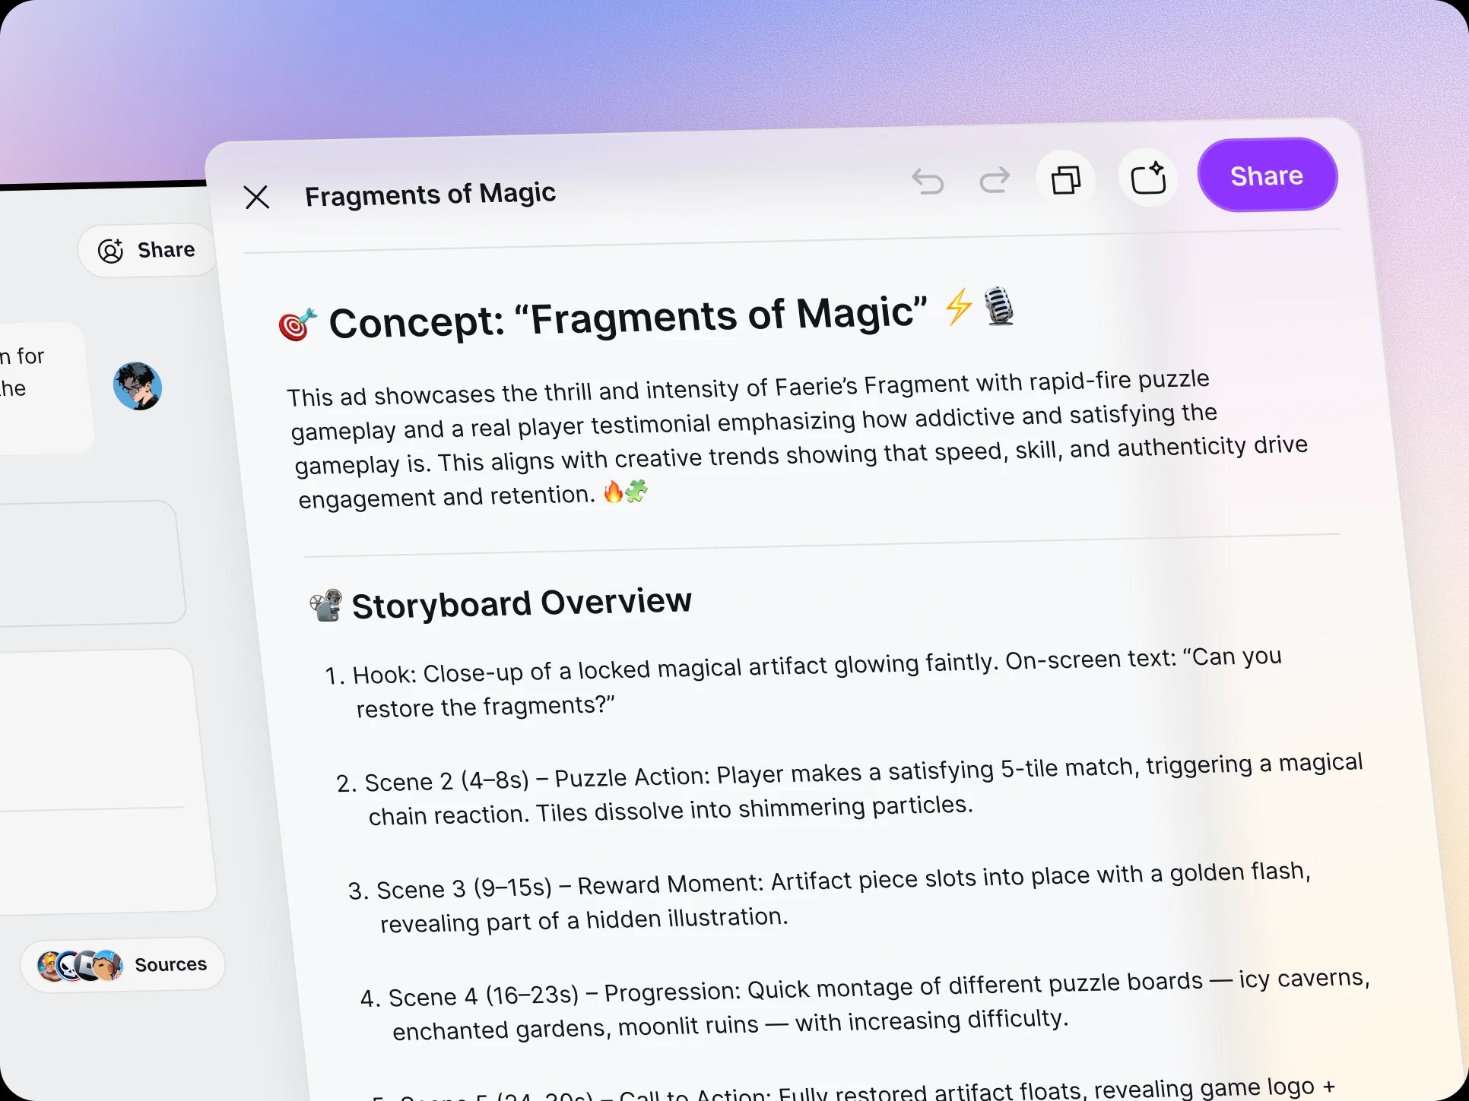Click the microphone emoji in heading

tap(999, 305)
